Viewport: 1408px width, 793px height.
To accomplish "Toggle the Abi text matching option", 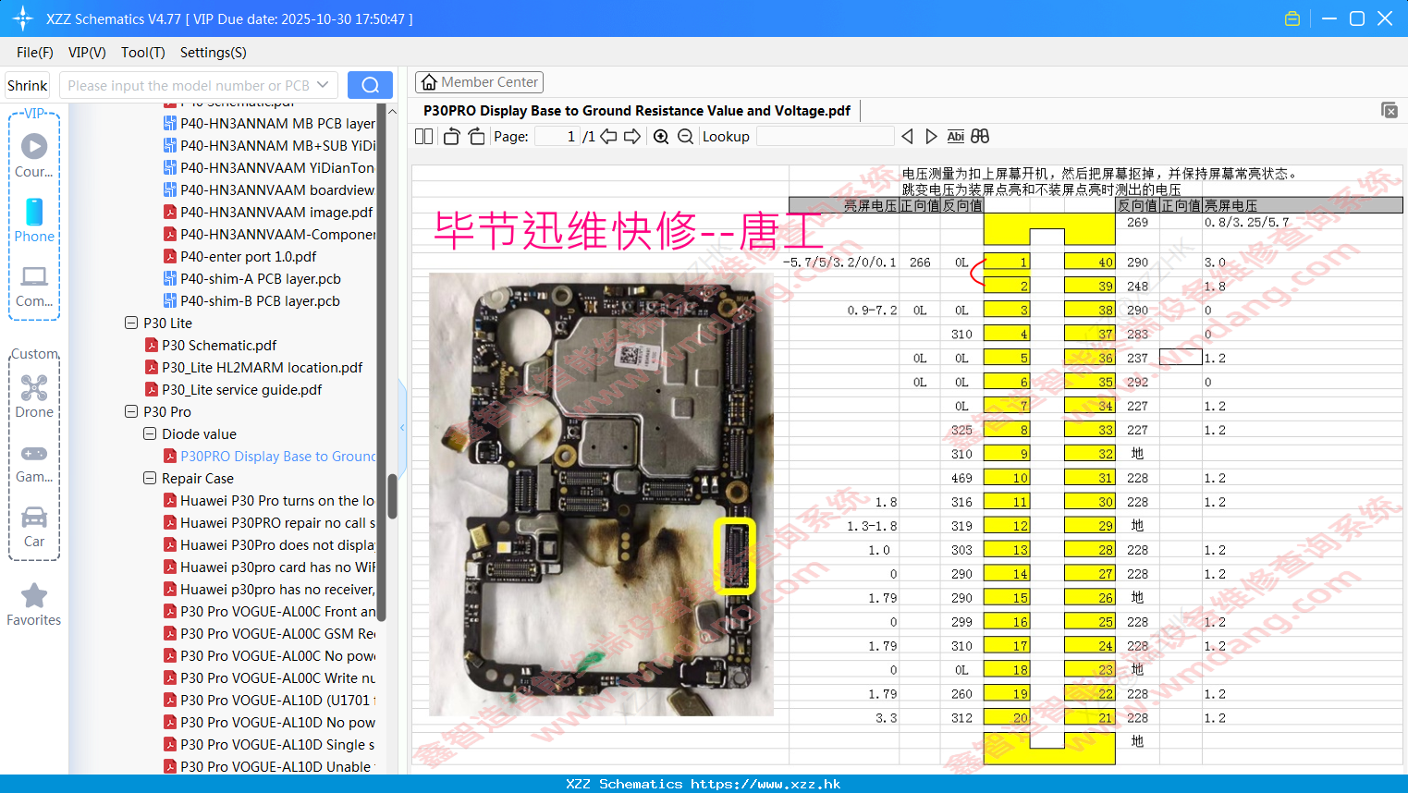I will click(955, 136).
